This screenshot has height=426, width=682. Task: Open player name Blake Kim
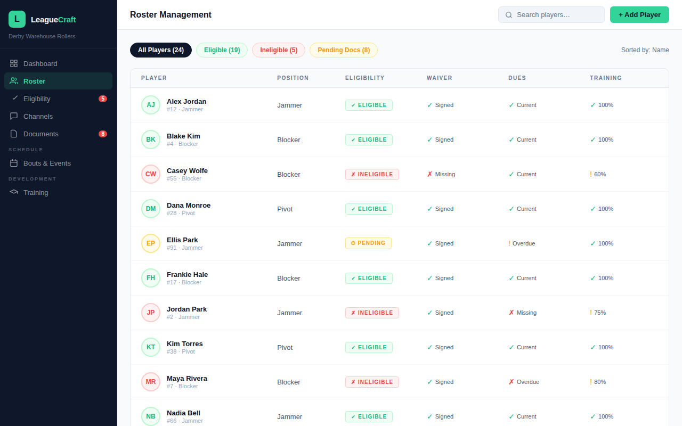[x=183, y=136]
